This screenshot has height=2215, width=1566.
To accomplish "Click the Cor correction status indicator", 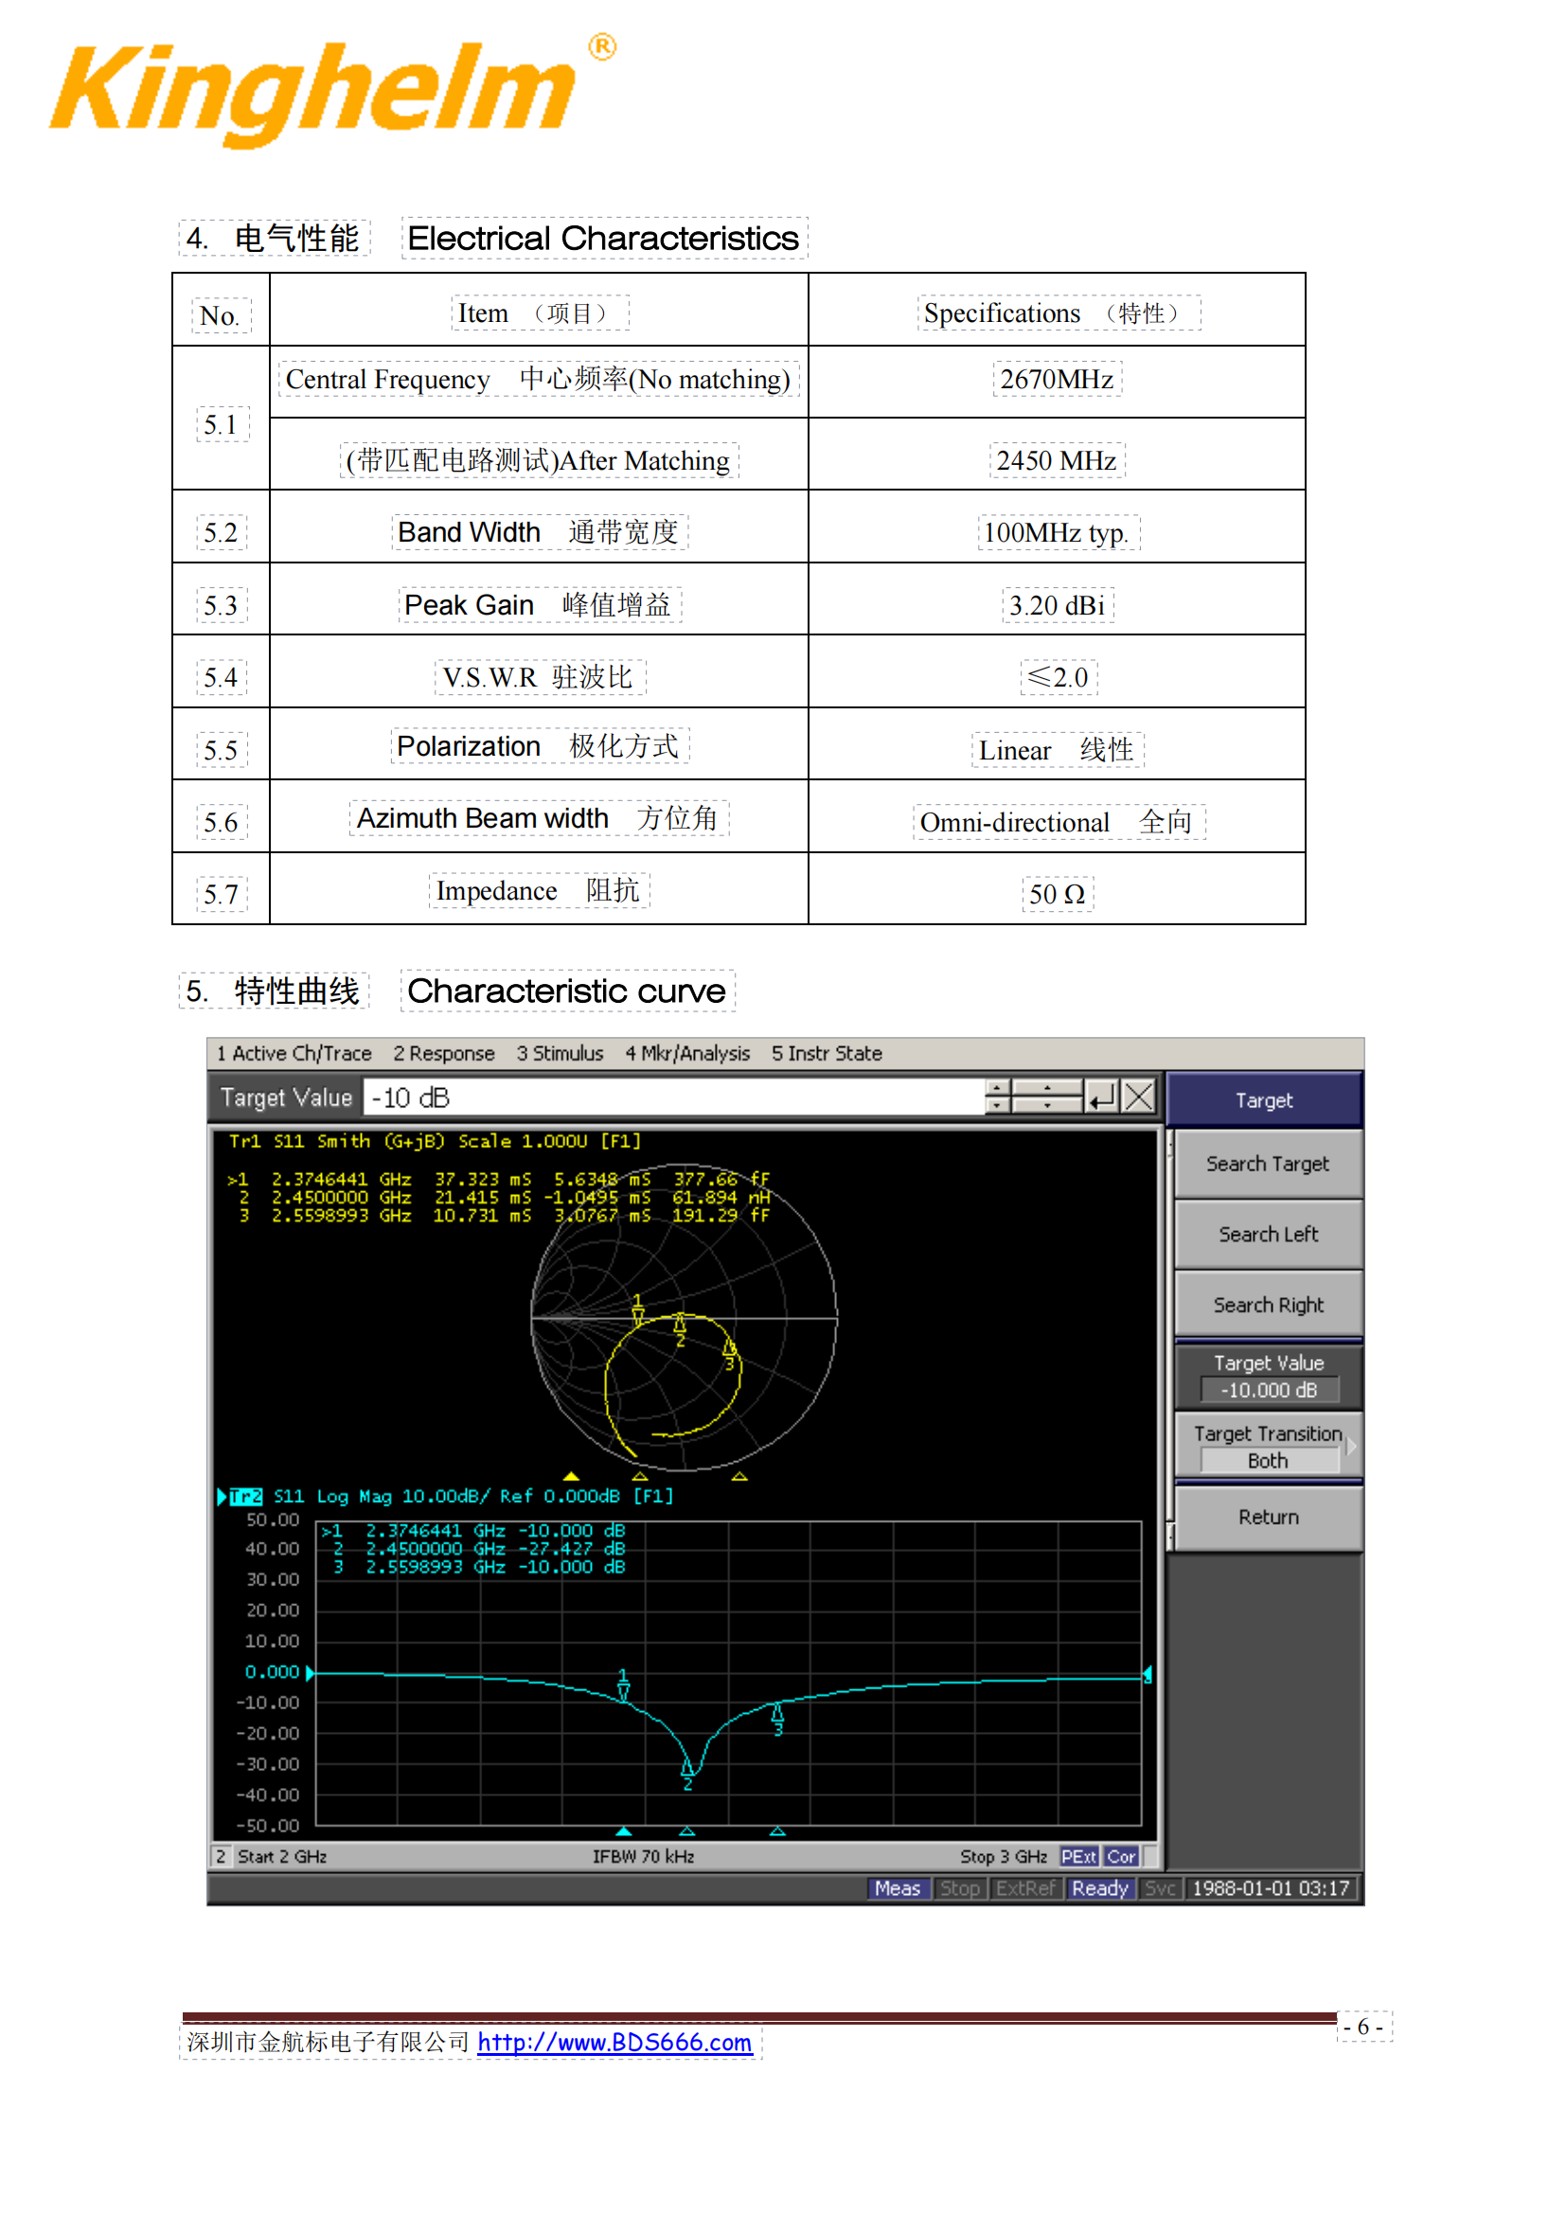I will [1121, 1857].
